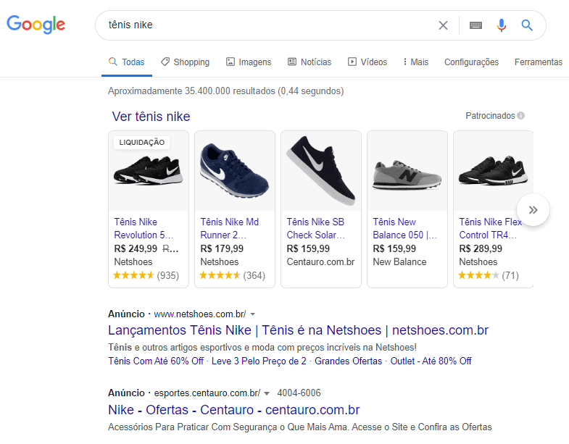Open Nike - Ofertas - Centauro ad link

[234, 410]
